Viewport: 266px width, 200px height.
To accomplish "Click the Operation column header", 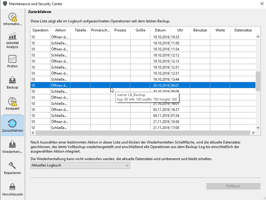I will point(40,30).
